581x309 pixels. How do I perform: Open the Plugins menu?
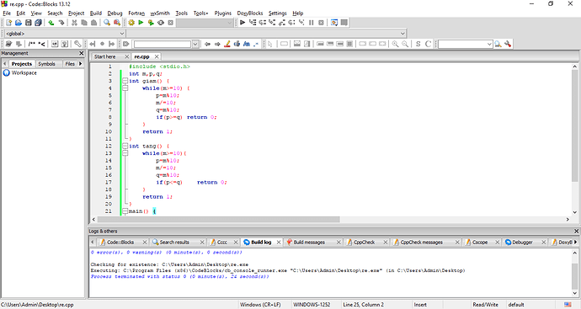(x=222, y=13)
